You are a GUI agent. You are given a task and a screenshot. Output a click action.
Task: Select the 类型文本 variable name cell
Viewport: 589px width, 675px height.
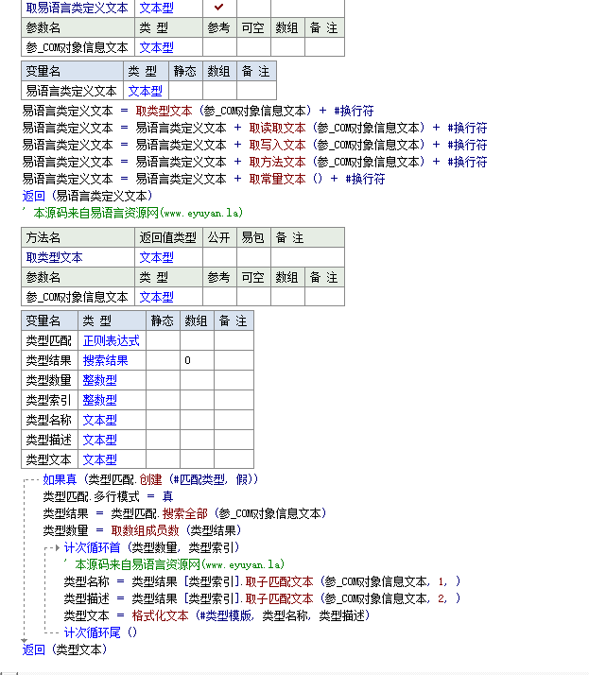49,459
